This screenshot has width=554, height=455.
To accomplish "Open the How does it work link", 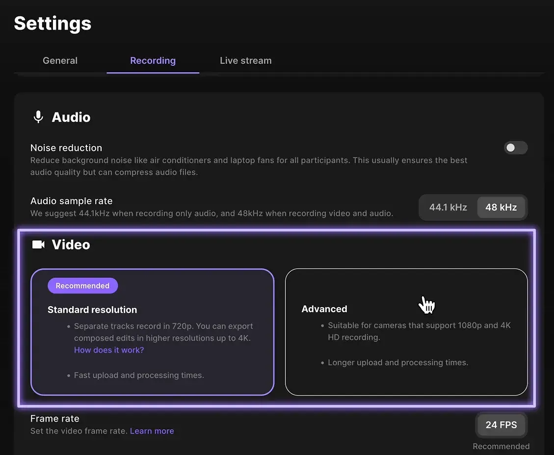I will click(x=108, y=349).
